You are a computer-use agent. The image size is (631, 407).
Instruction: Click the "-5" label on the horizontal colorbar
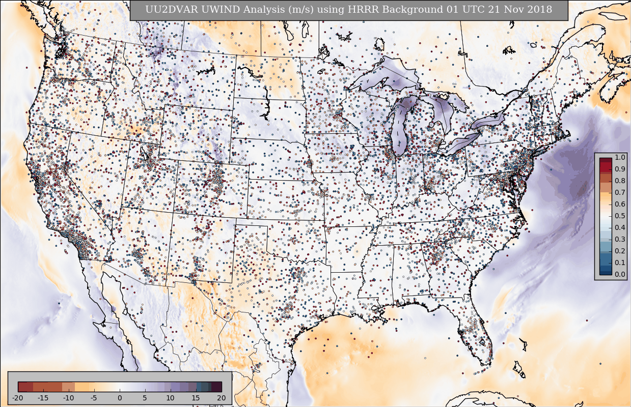coord(94,397)
